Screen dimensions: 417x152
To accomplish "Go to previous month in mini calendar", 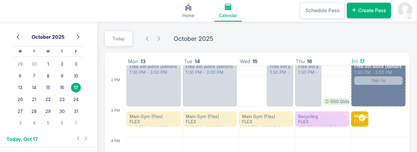I will click(x=18, y=37).
